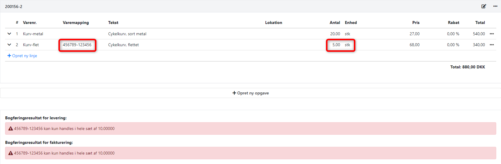Viewport: 501px width, 164px height.
Task: Click the Varemapping column header
Action: click(x=76, y=22)
